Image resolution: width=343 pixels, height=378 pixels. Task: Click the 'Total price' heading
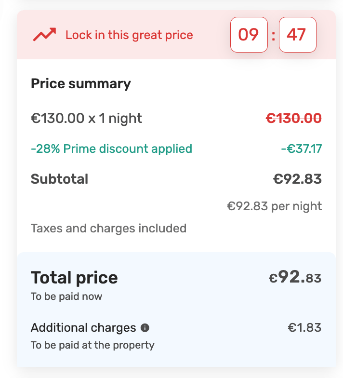tap(74, 278)
